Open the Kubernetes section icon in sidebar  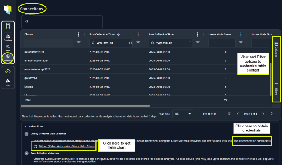point(8,26)
